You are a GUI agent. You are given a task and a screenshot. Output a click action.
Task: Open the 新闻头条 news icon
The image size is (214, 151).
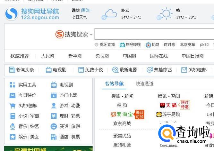[12, 70]
